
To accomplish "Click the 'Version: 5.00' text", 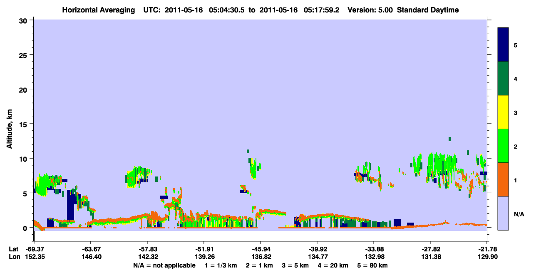I will [x=370, y=10].
